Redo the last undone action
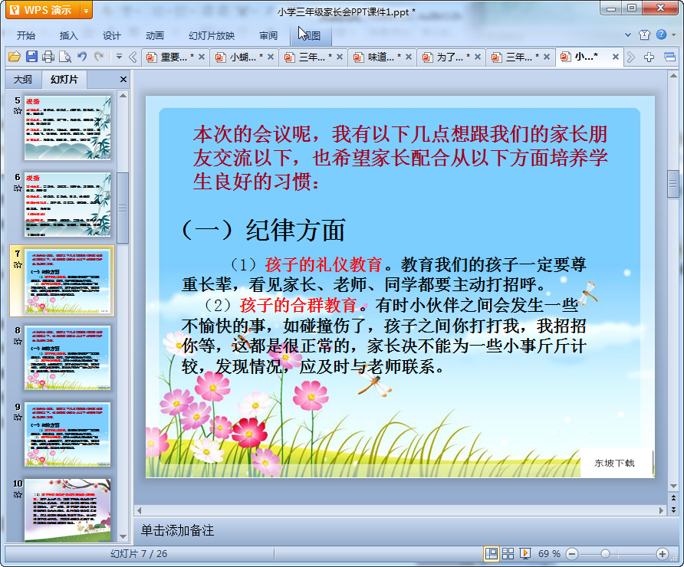The height and width of the screenshot is (567, 684). 99,56
